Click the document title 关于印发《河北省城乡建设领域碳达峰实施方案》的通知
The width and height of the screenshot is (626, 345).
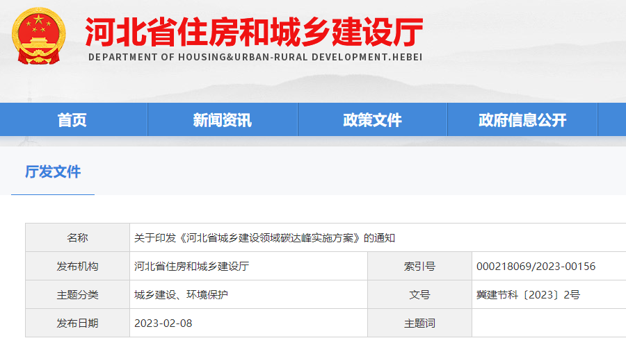coord(265,238)
